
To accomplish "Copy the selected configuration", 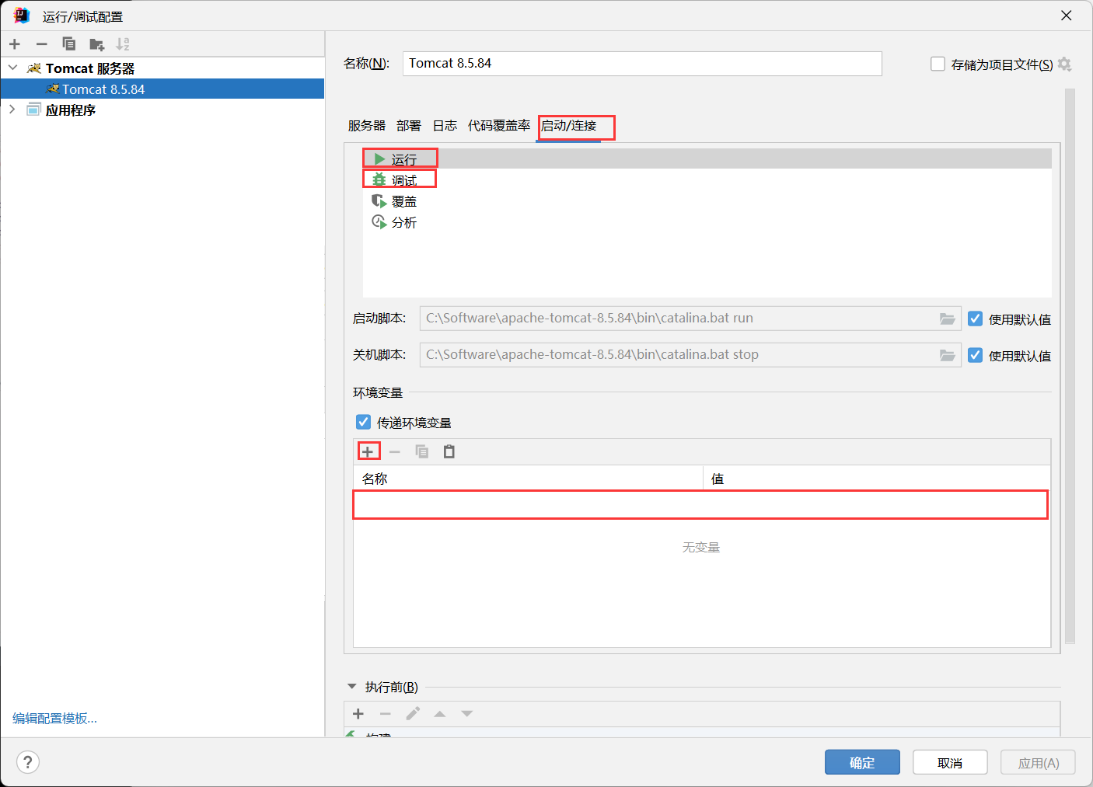I will tap(69, 44).
